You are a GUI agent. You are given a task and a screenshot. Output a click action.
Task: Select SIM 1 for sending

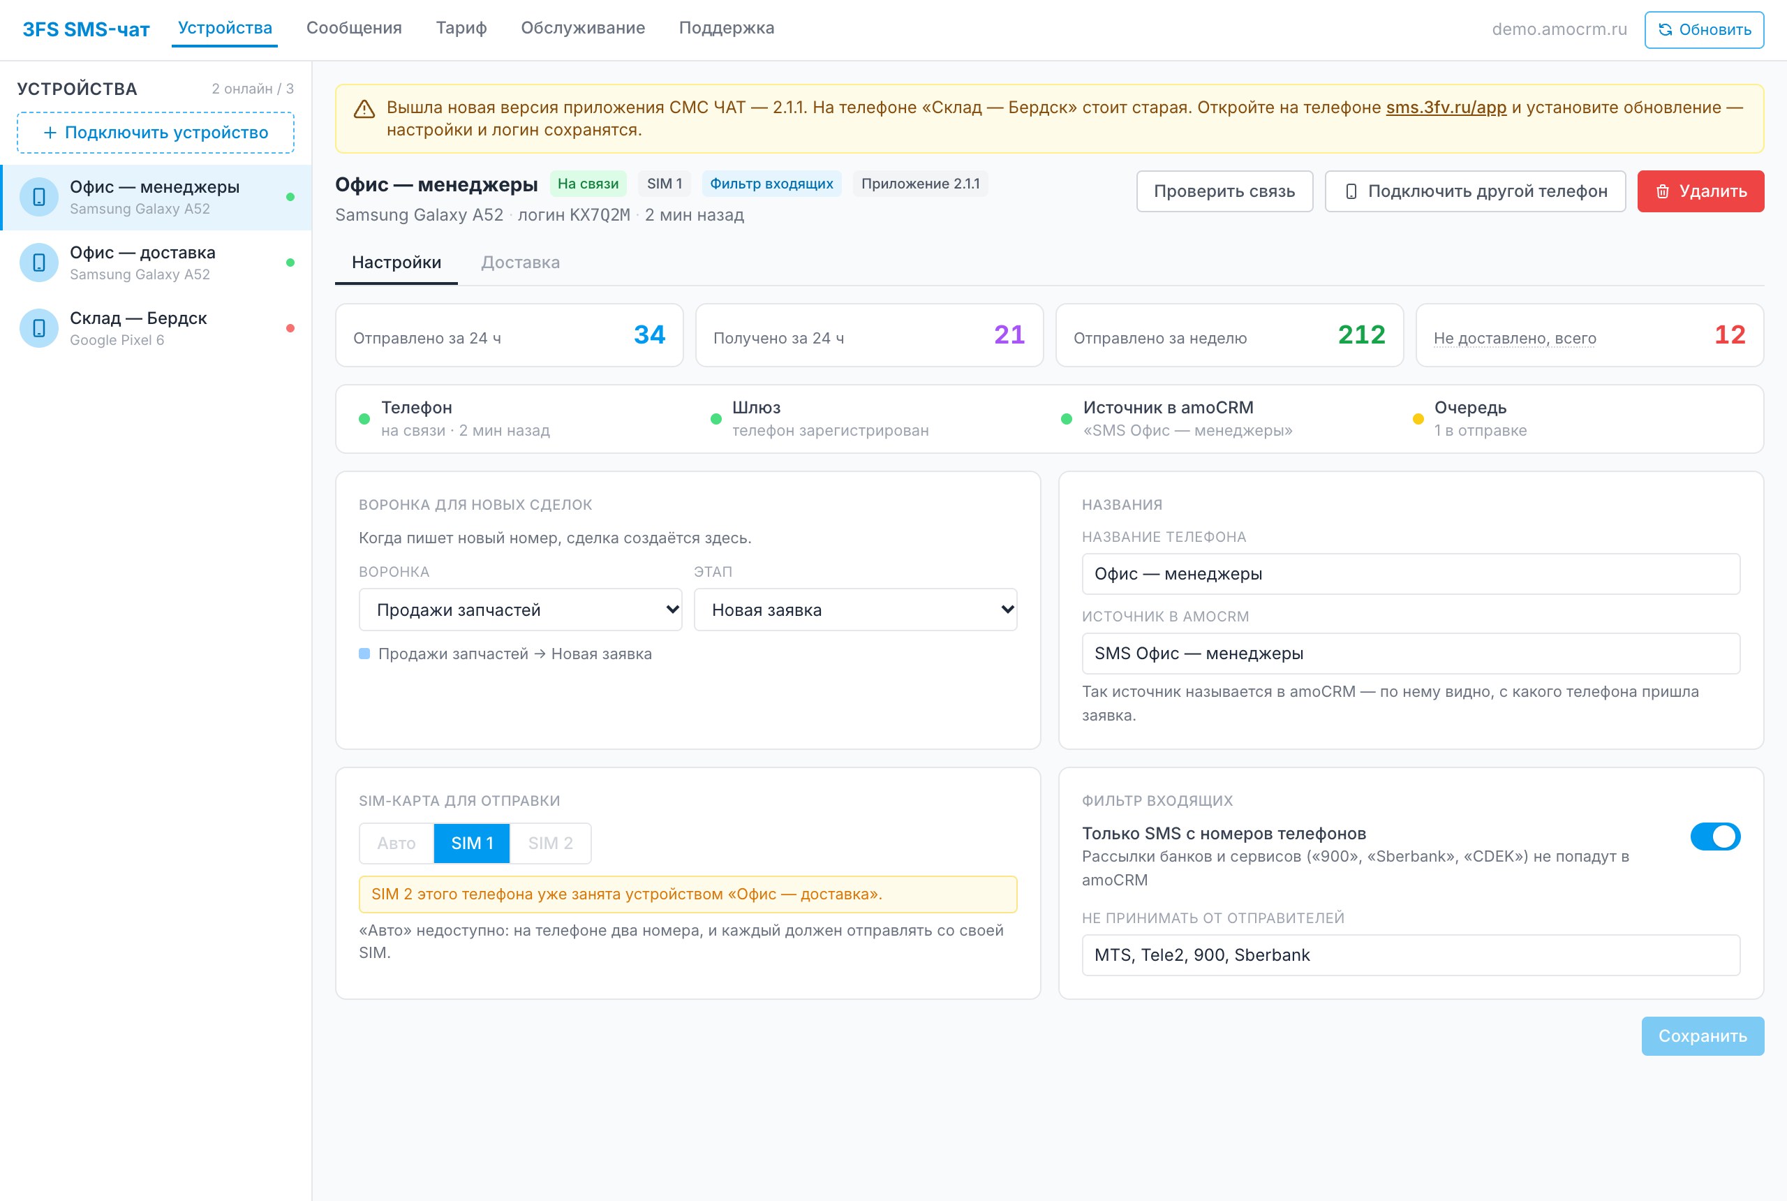[x=472, y=843]
